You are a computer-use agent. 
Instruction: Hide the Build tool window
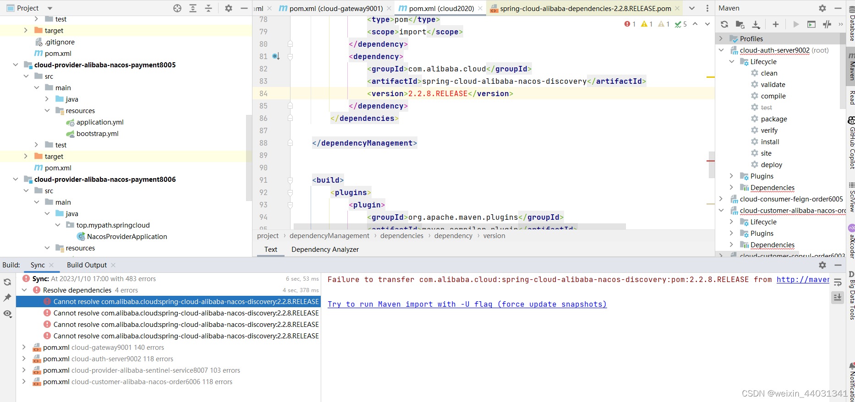(x=838, y=265)
